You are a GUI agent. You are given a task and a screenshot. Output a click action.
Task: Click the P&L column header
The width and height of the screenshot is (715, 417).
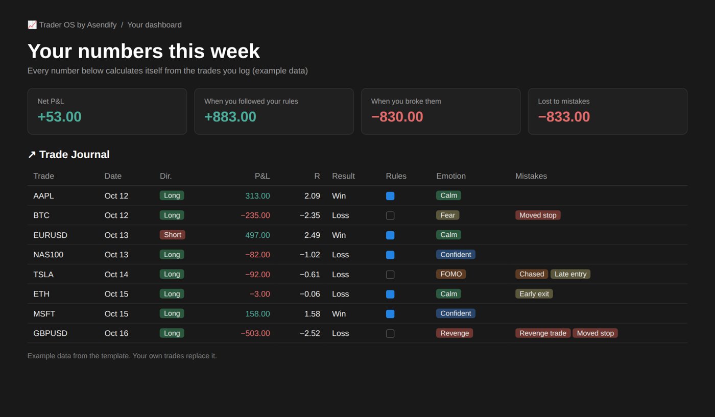click(263, 176)
